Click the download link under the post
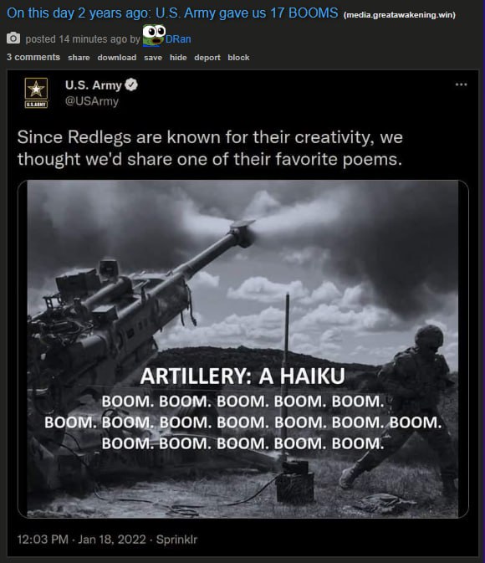Viewport: 485px width, 563px height. pyautogui.click(x=117, y=58)
